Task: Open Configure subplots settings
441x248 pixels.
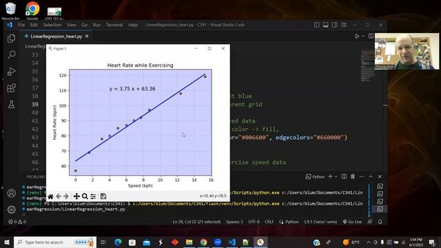Action: click(93, 196)
